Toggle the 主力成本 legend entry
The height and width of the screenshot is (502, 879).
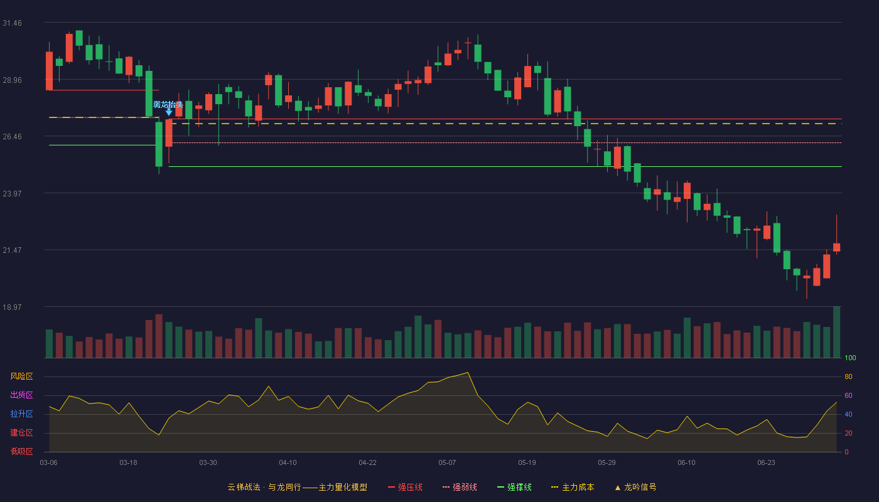point(572,487)
